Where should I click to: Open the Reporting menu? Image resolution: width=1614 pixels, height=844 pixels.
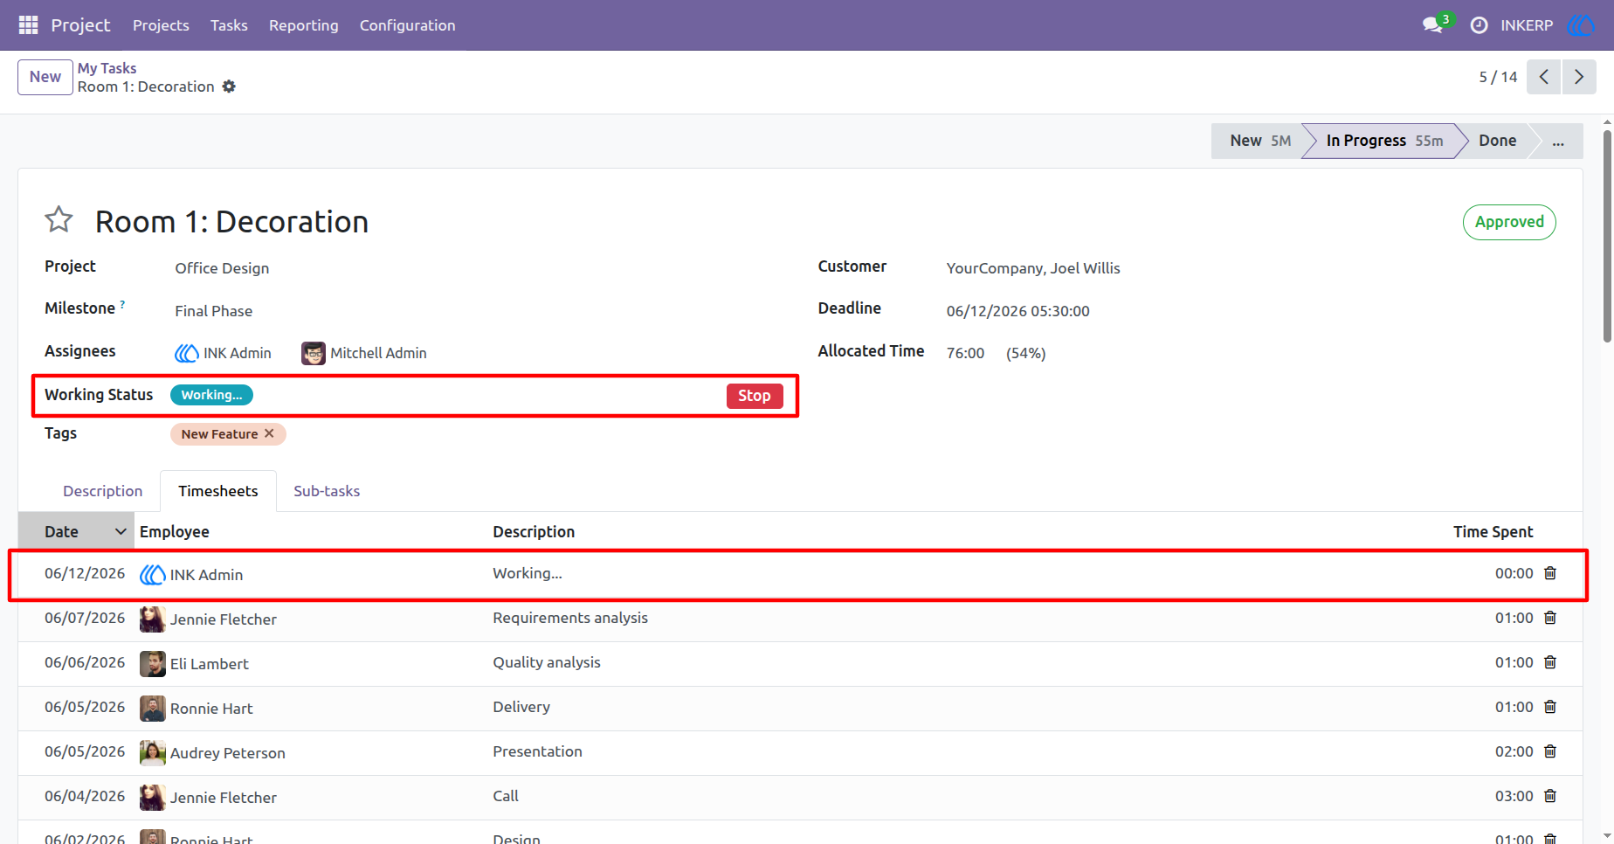click(x=304, y=25)
